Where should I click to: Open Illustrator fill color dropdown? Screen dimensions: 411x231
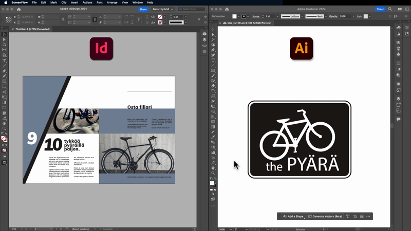tap(238, 16)
